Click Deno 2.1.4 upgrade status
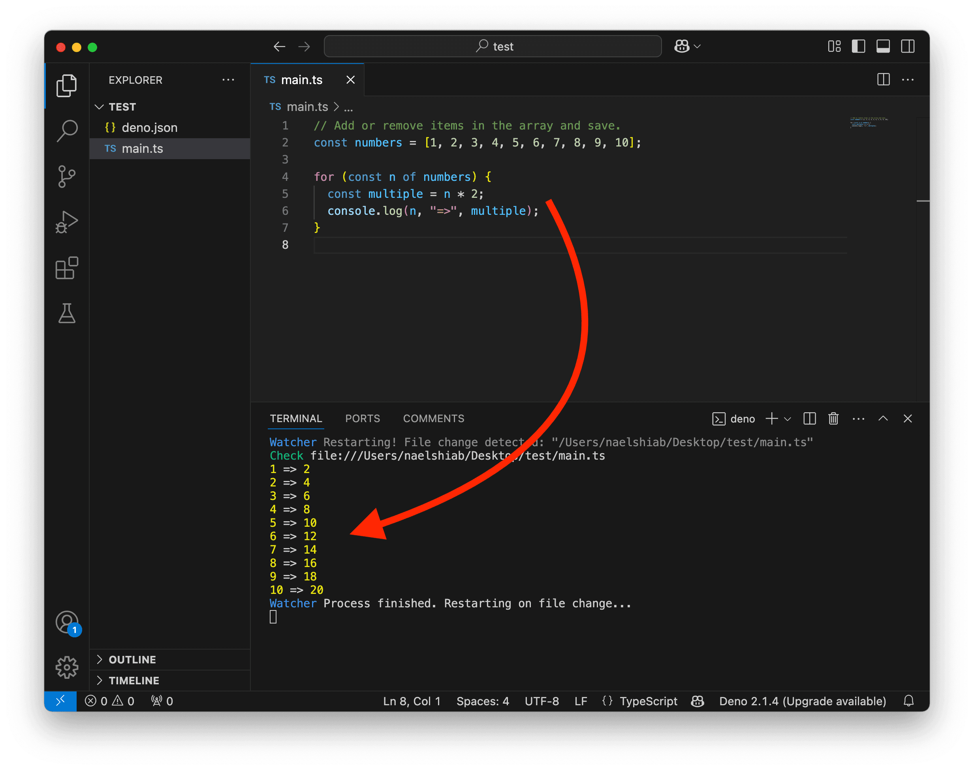 pyautogui.click(x=802, y=701)
